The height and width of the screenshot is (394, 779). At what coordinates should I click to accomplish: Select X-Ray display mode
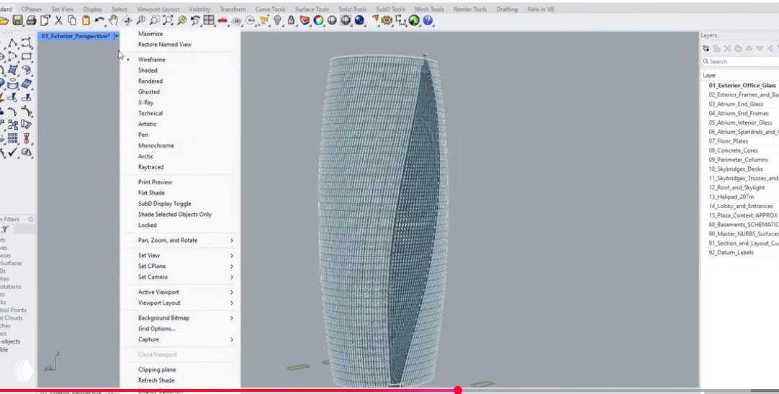(145, 103)
